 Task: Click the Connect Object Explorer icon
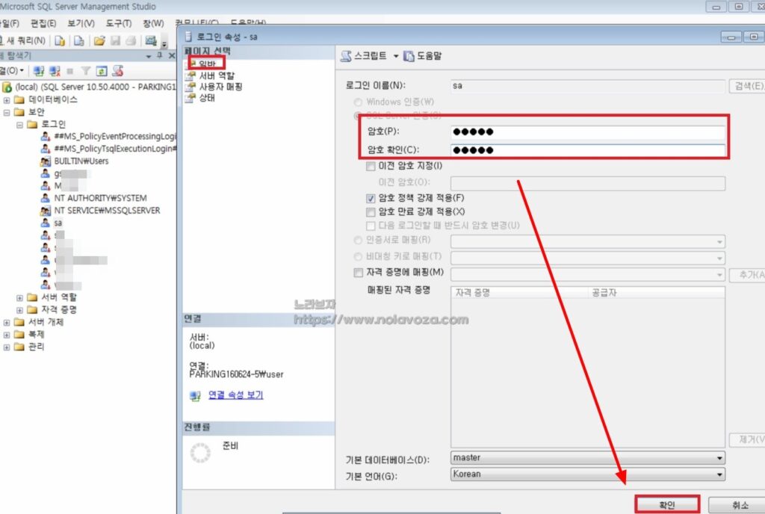click(39, 71)
